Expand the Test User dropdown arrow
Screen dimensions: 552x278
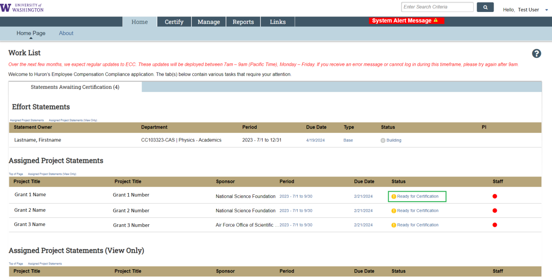(x=546, y=10)
